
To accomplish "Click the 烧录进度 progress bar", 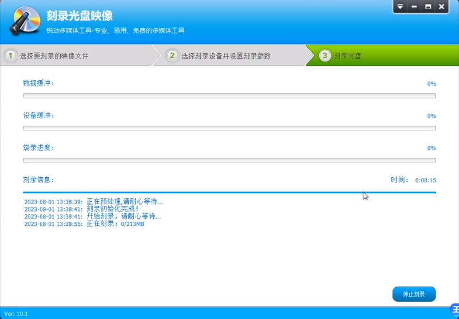I will (230, 160).
